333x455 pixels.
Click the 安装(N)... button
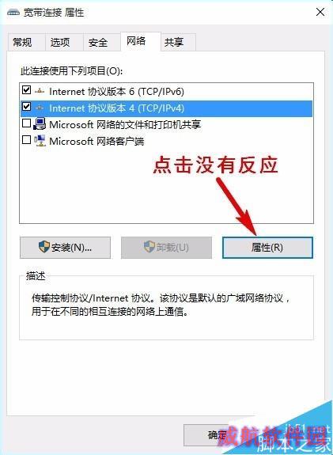tap(65, 248)
